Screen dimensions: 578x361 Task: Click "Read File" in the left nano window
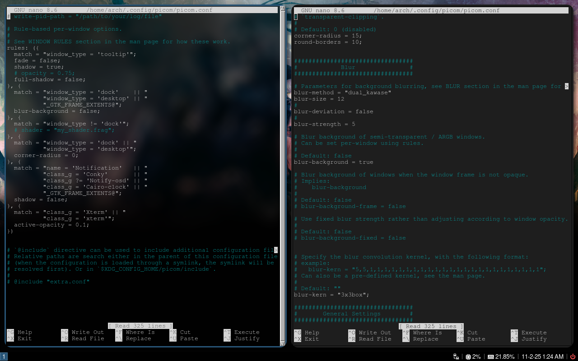click(88, 338)
